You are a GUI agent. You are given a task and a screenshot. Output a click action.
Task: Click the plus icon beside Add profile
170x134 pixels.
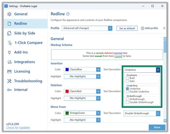(x=142, y=28)
